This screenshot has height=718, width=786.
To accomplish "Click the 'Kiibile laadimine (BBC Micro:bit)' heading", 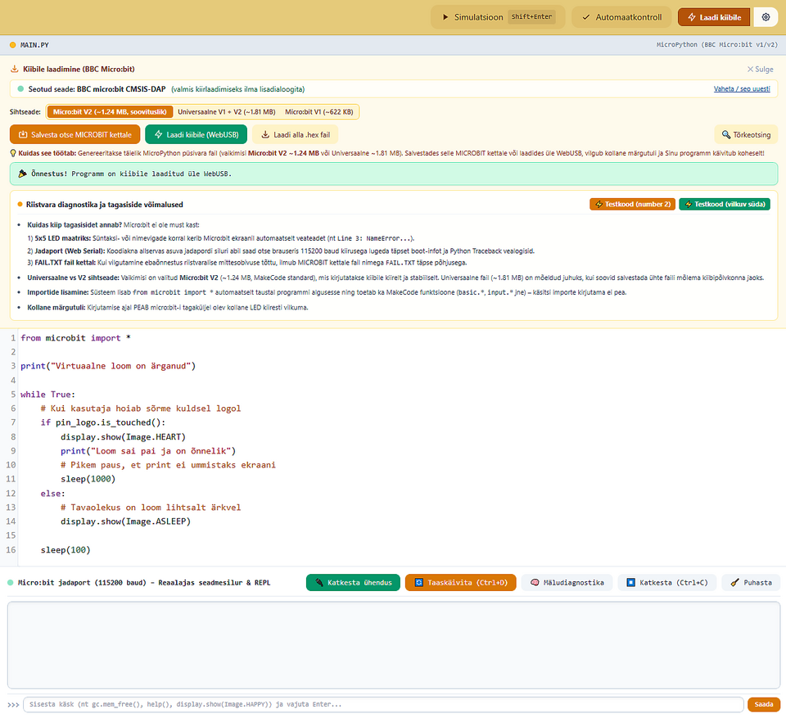I will (x=79, y=70).
